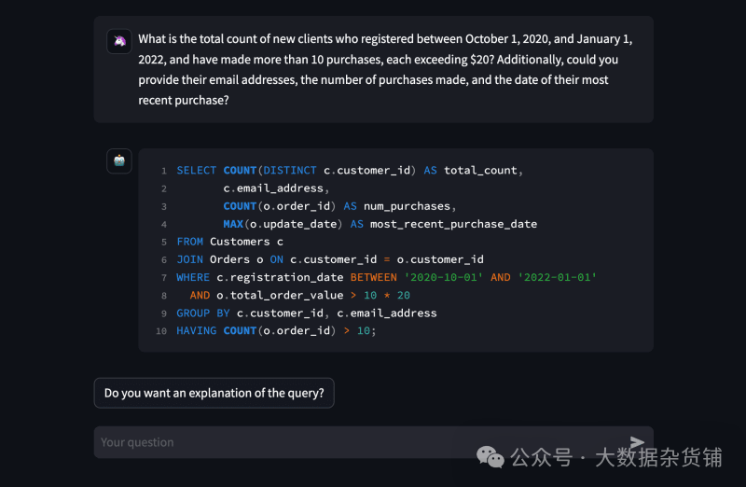Click the HAVING COUNT code line
Image resolution: width=746 pixels, height=487 pixels.
coord(276,330)
